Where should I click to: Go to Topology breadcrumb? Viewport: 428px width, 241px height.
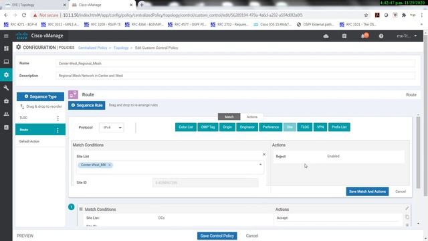coord(121,48)
